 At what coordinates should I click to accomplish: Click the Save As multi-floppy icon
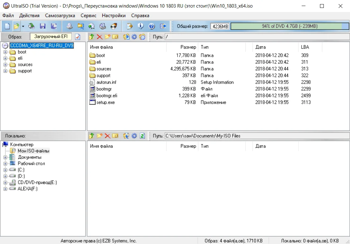[54, 26]
